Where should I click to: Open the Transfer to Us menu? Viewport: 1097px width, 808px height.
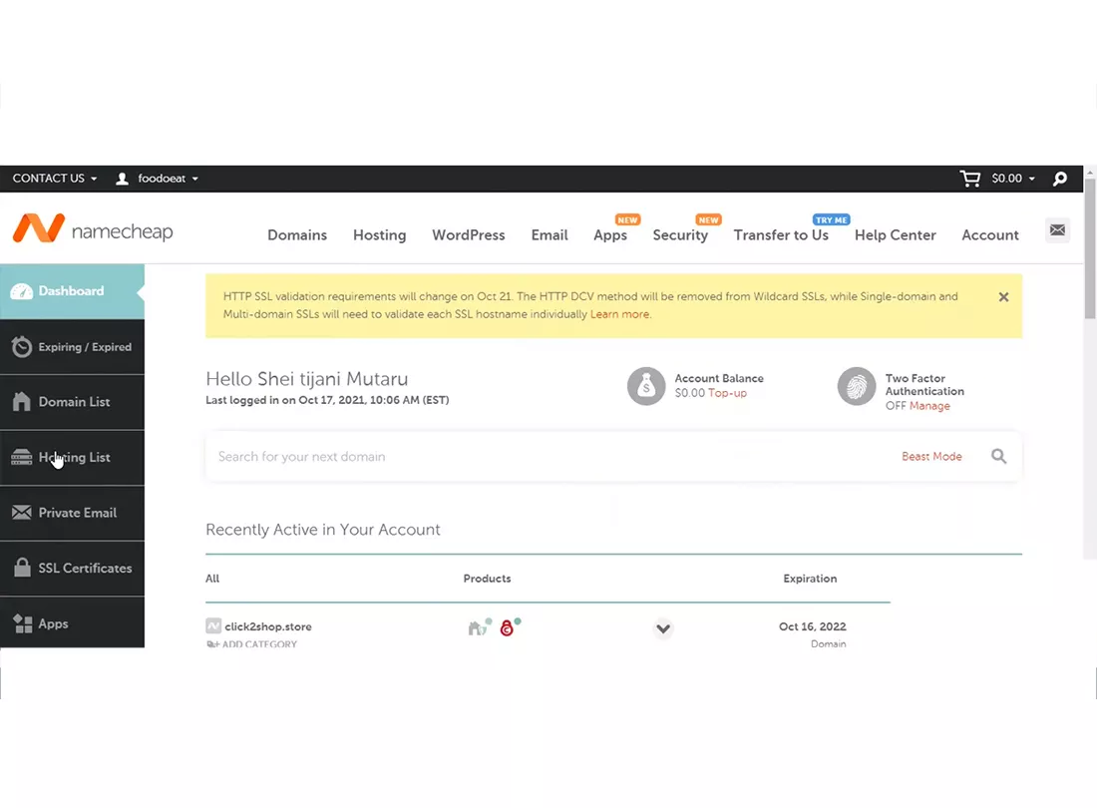click(x=781, y=235)
